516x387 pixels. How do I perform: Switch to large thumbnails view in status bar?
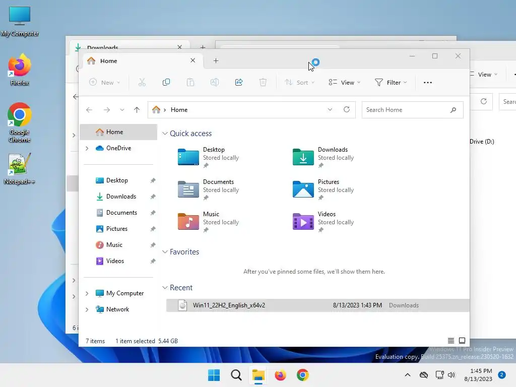pyautogui.click(x=462, y=341)
